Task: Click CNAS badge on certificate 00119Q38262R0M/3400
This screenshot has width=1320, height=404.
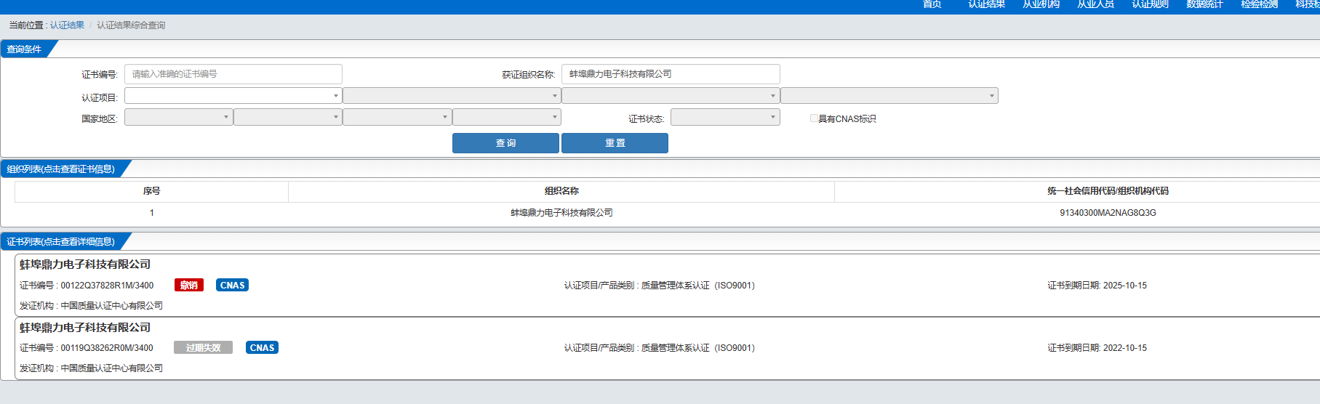Action: pos(262,348)
